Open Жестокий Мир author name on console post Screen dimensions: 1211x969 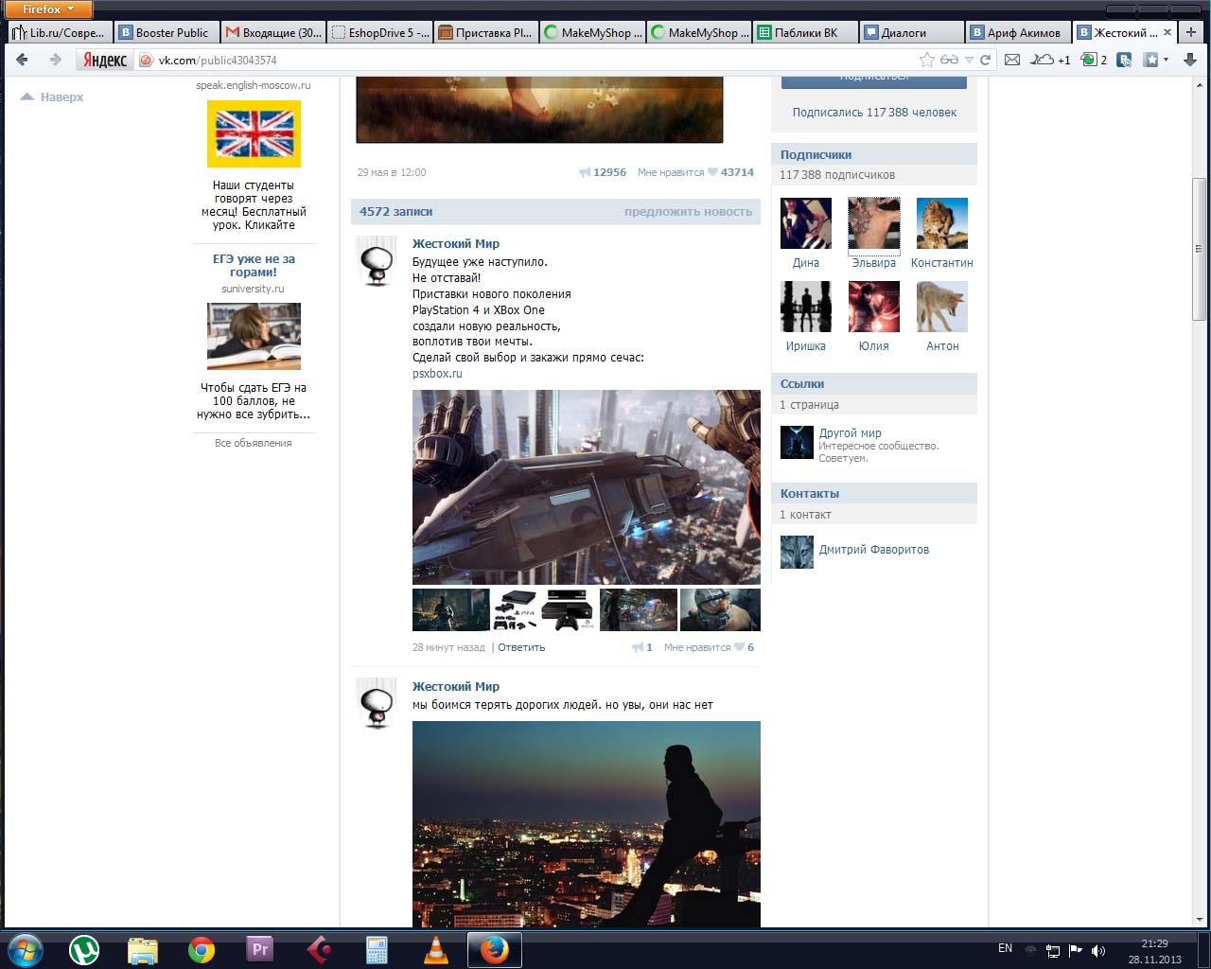(456, 243)
